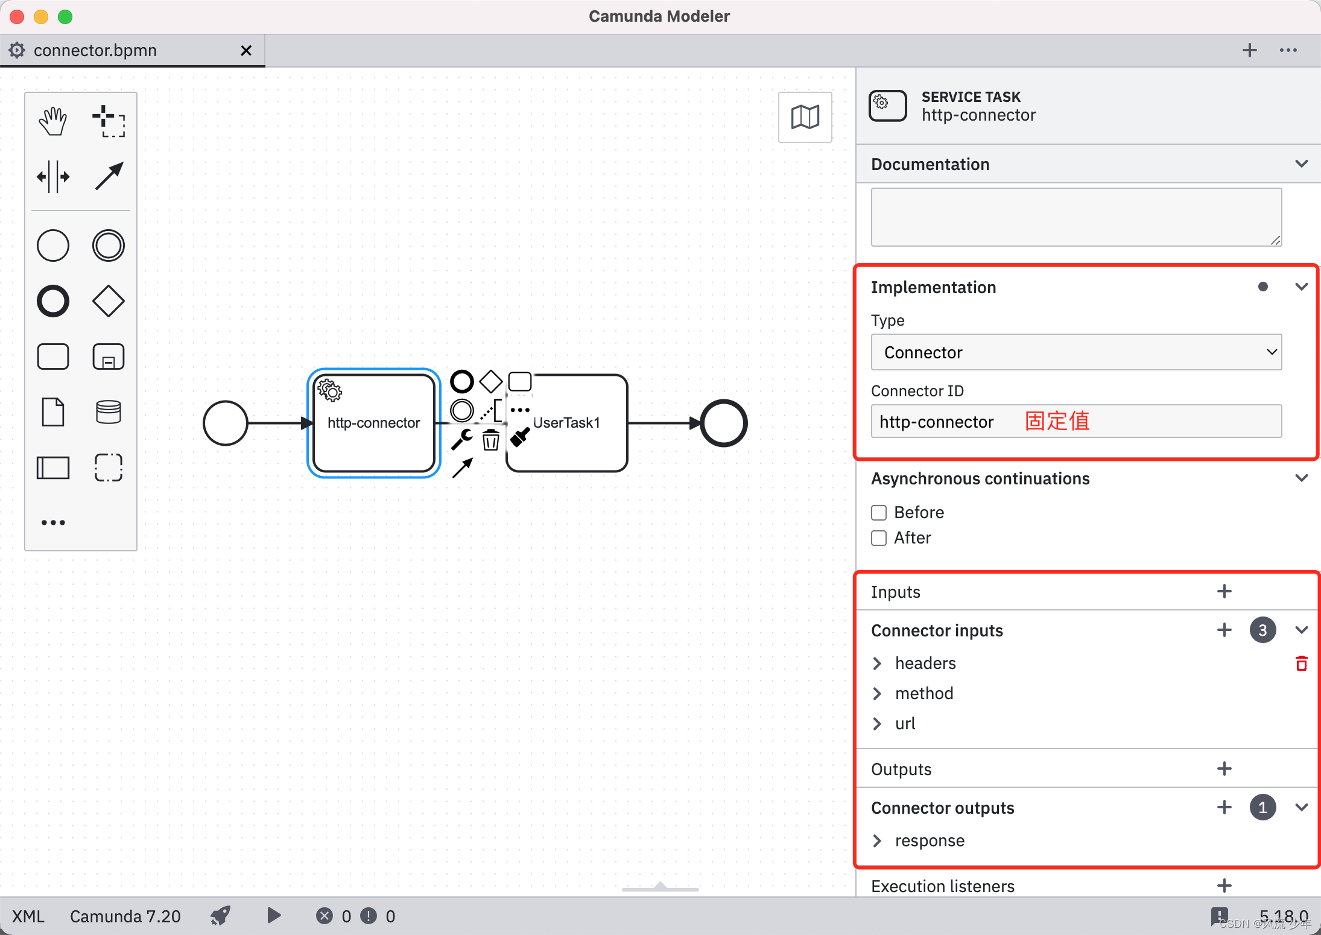Viewport: 1321px width, 935px height.
Task: Change Camunda 7.20 execution platform
Action: coord(125,916)
